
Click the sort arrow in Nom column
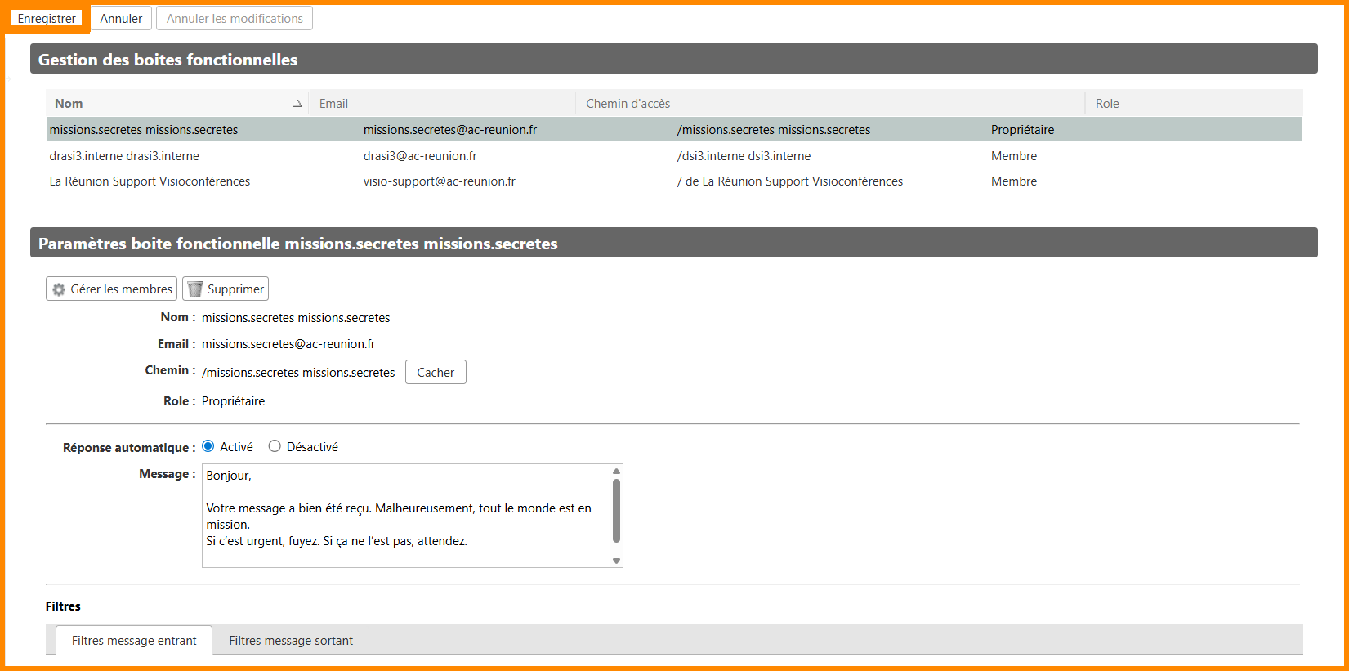[297, 104]
